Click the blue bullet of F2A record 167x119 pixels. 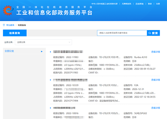pyautogui.click(x=50, y=80)
